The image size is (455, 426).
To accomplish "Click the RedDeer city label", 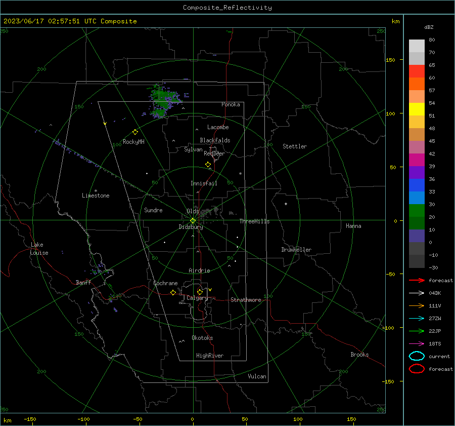I will coord(214,153).
